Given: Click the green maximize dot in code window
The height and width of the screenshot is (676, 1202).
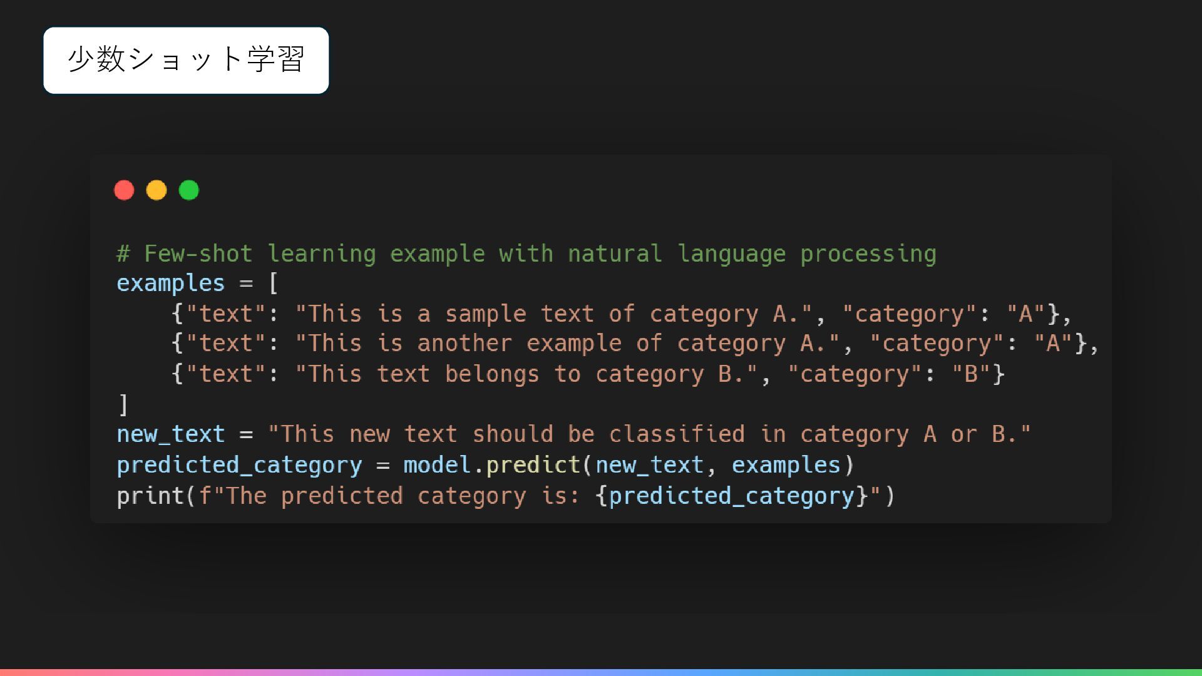Looking at the screenshot, I should [189, 190].
